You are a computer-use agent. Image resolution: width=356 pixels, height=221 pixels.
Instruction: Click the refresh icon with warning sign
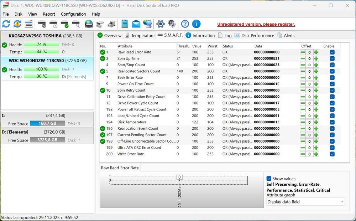pyautogui.click(x=17, y=24)
